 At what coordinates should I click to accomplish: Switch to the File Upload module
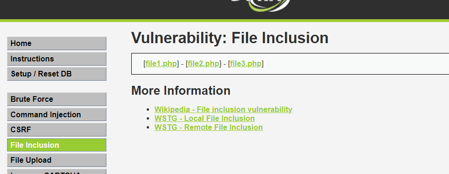(x=57, y=160)
